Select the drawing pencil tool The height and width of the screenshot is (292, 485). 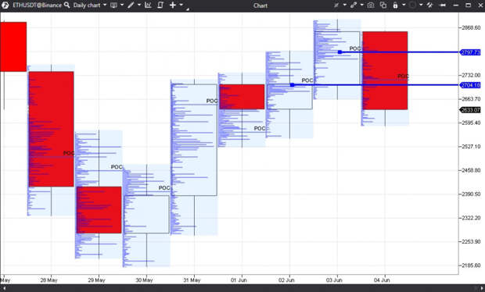click(131, 5)
